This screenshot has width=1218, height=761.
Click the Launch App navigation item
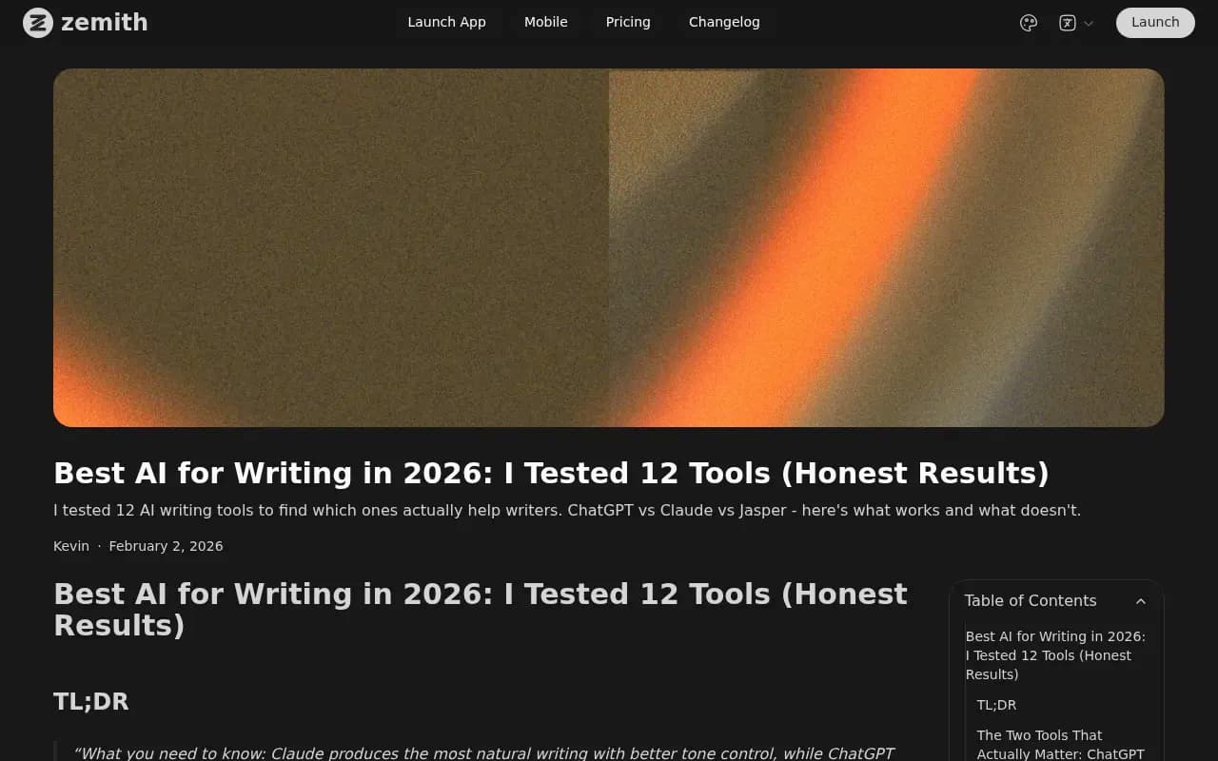click(x=446, y=22)
